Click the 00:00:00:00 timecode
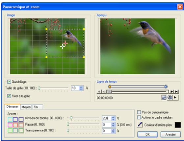 (105, 98)
